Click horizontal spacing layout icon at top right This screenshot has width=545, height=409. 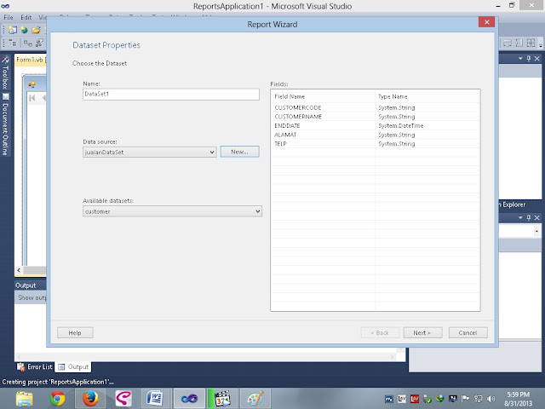508,43
